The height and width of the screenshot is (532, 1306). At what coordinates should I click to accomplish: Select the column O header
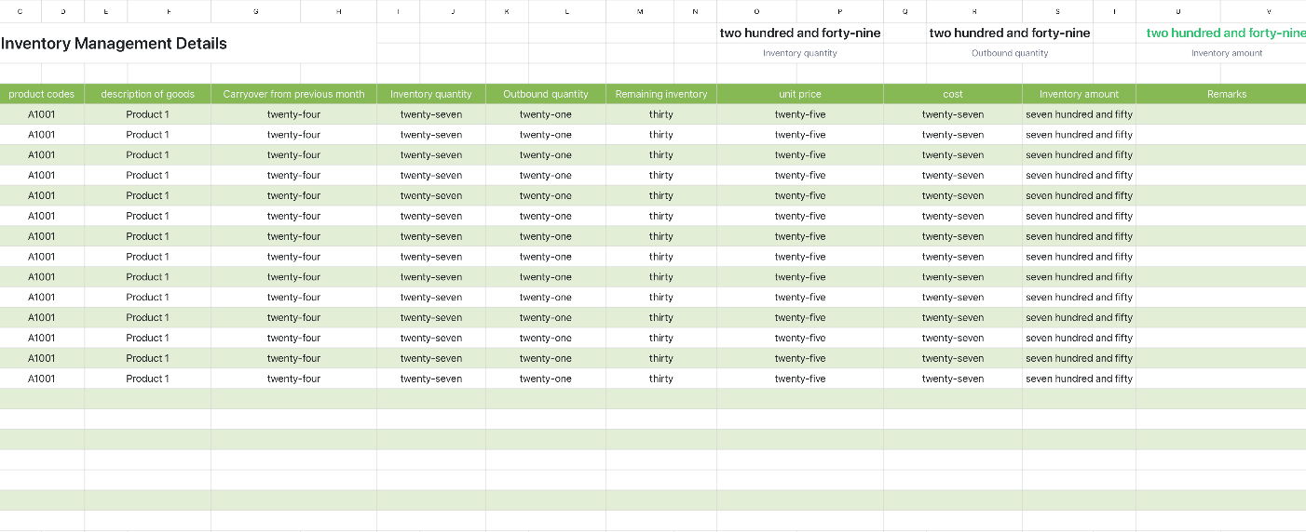(756, 11)
